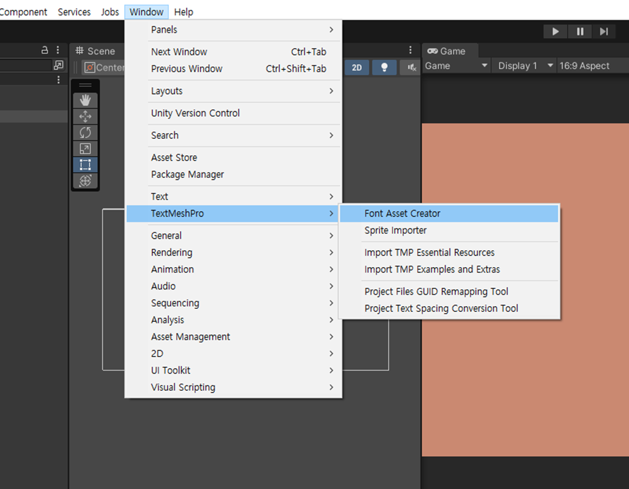Open Sprite Importer

pos(449,230)
